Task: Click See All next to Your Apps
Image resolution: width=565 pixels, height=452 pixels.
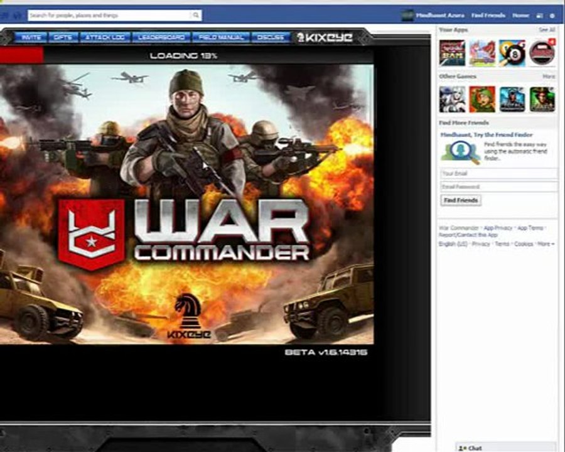Action: (547, 30)
